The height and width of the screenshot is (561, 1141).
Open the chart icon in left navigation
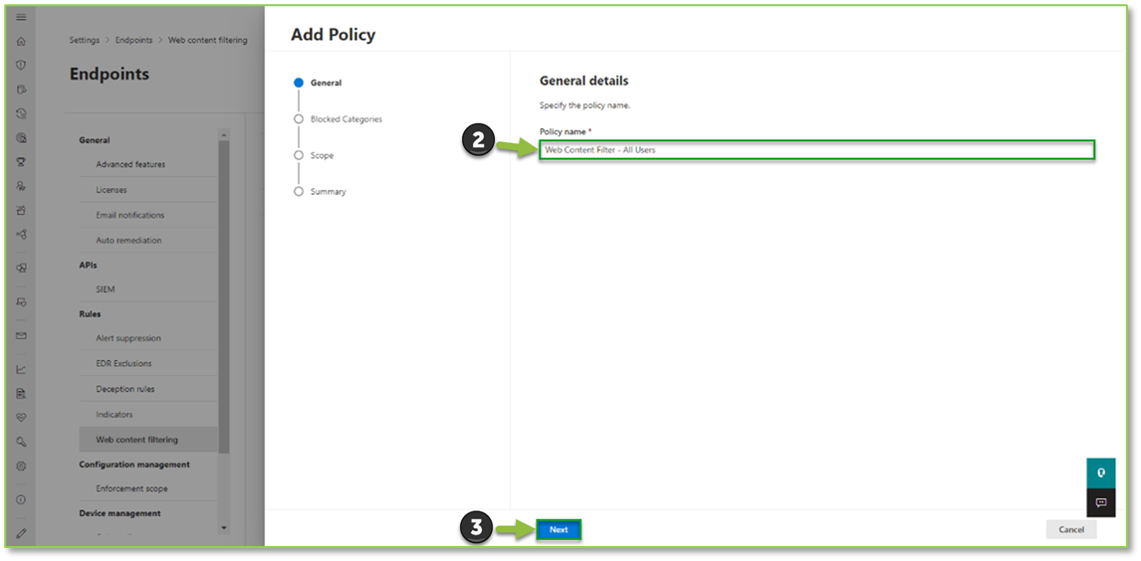click(x=21, y=369)
